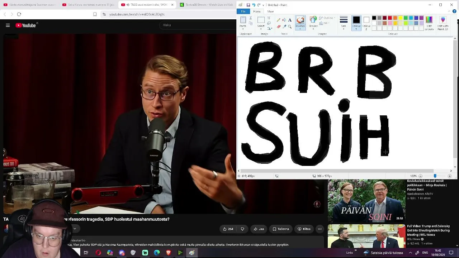
Task: Click the Kiitos thanks button
Action: coord(304,229)
